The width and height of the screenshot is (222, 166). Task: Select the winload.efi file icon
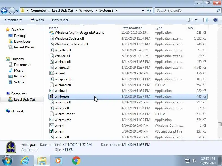(x=52, y=85)
